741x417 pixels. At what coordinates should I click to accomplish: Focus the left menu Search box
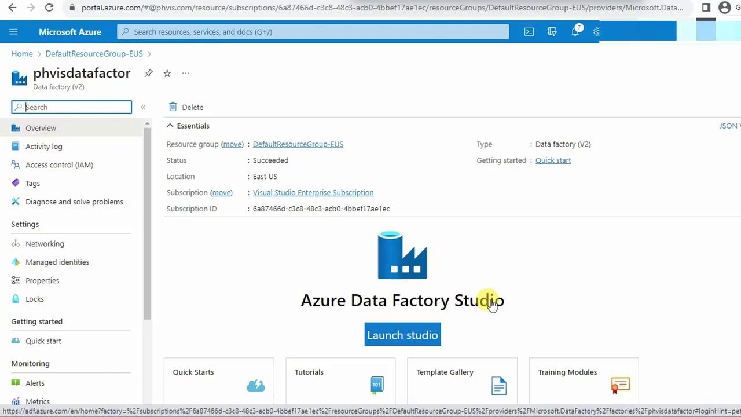(x=71, y=107)
